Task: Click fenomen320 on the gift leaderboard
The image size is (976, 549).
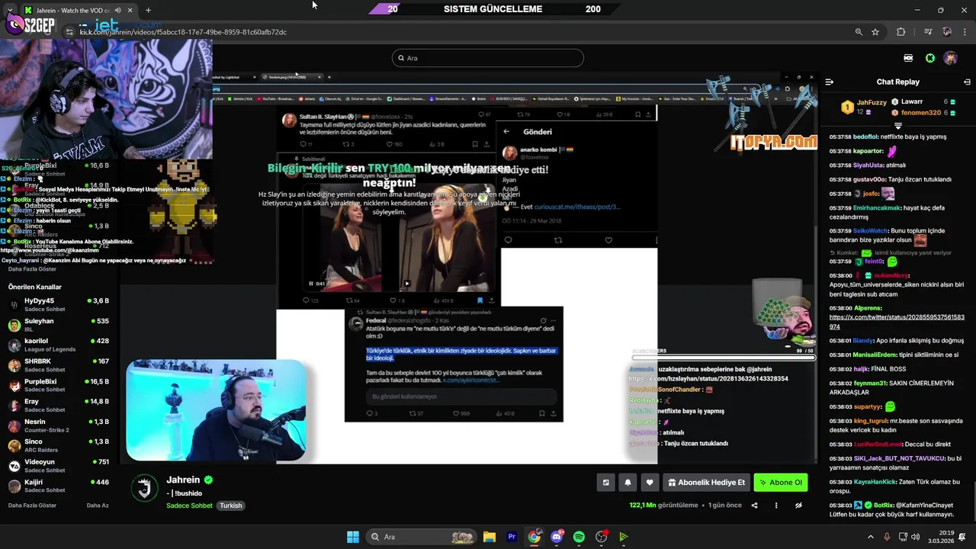Action: tap(921, 113)
